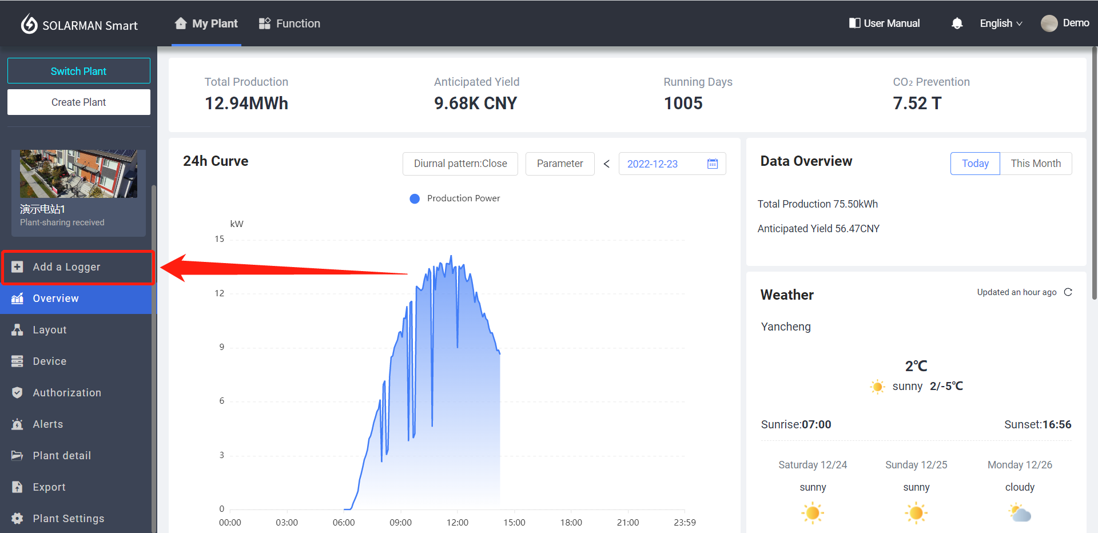This screenshot has width=1098, height=533.
Task: Open Plant Settings gear in sidebar
Action: pyautogui.click(x=18, y=518)
